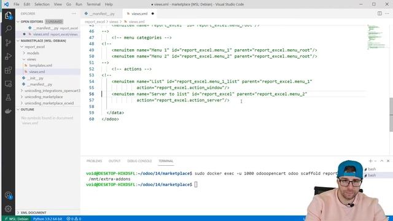Click the editor vertical scrollbar
The width and height of the screenshot is (393, 221).
coord(391,114)
